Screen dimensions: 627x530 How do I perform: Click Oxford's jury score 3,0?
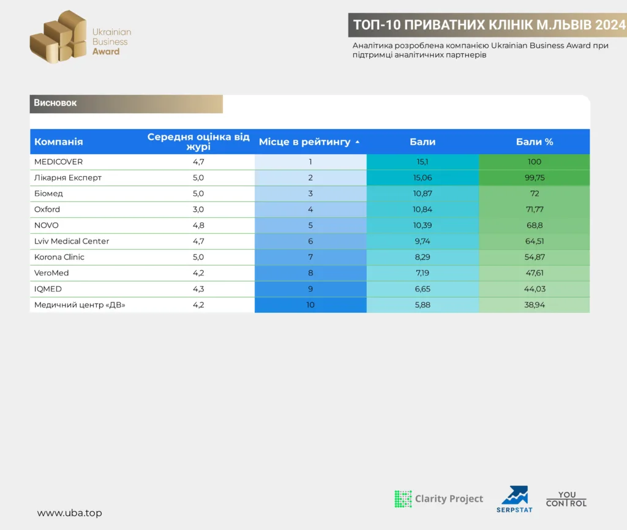(198, 209)
